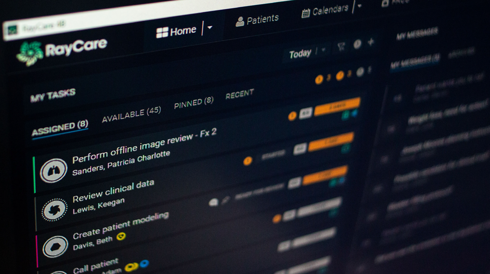Viewport: 490px width, 274px height.
Task: Open the task filter funnel icon
Action: (x=341, y=46)
